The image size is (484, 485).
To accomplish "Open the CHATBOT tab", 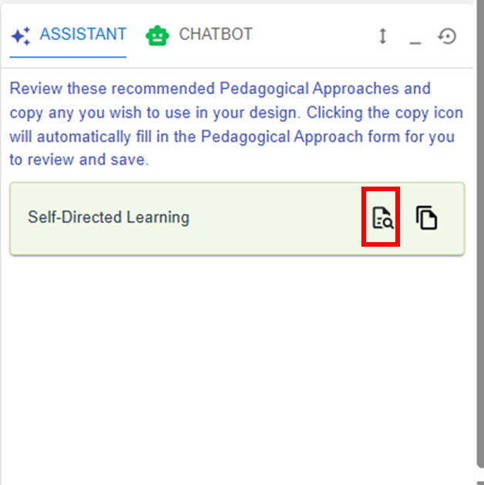I will (x=199, y=35).
